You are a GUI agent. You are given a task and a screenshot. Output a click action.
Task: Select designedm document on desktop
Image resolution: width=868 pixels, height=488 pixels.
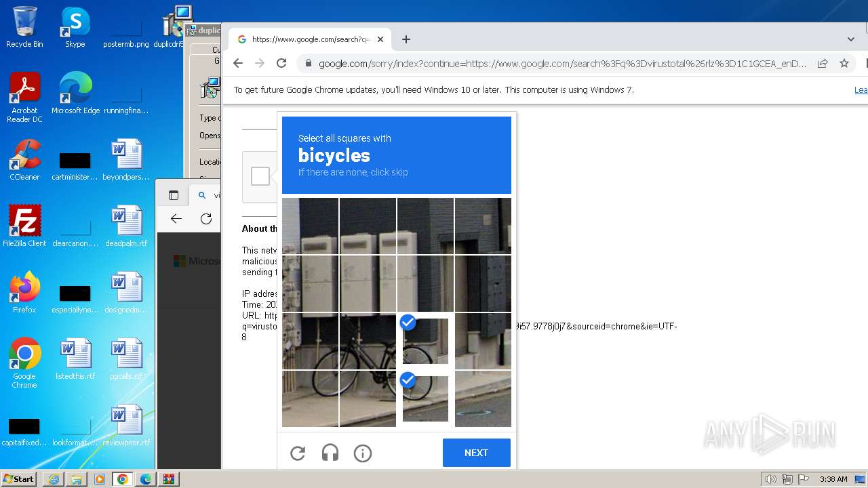pyautogui.click(x=126, y=293)
